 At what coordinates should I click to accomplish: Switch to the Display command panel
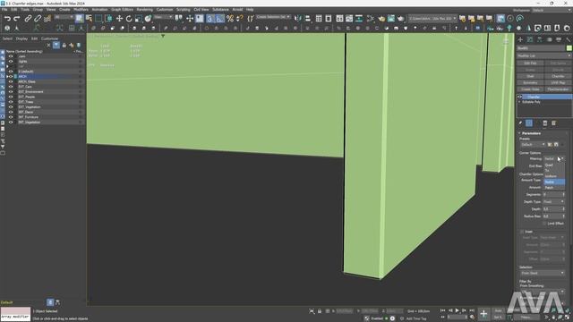[559, 39]
